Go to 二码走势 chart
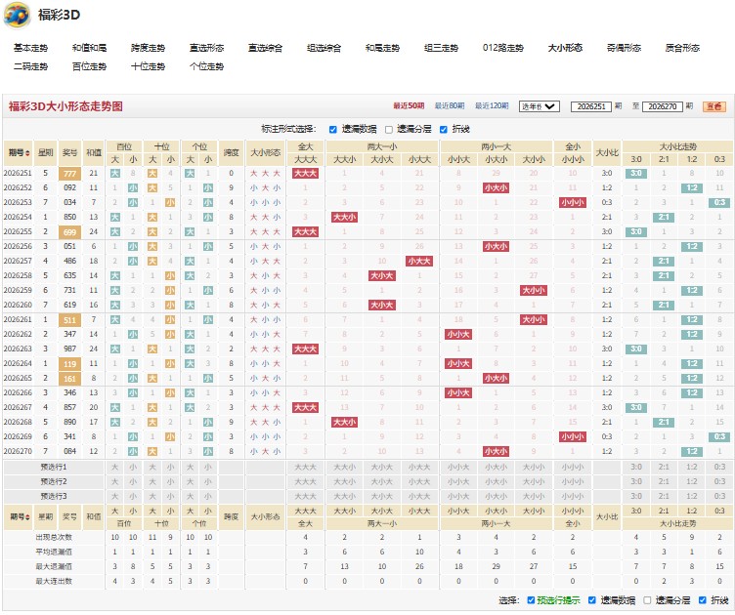Image resolution: width=735 pixels, height=615 pixels. click(x=30, y=66)
